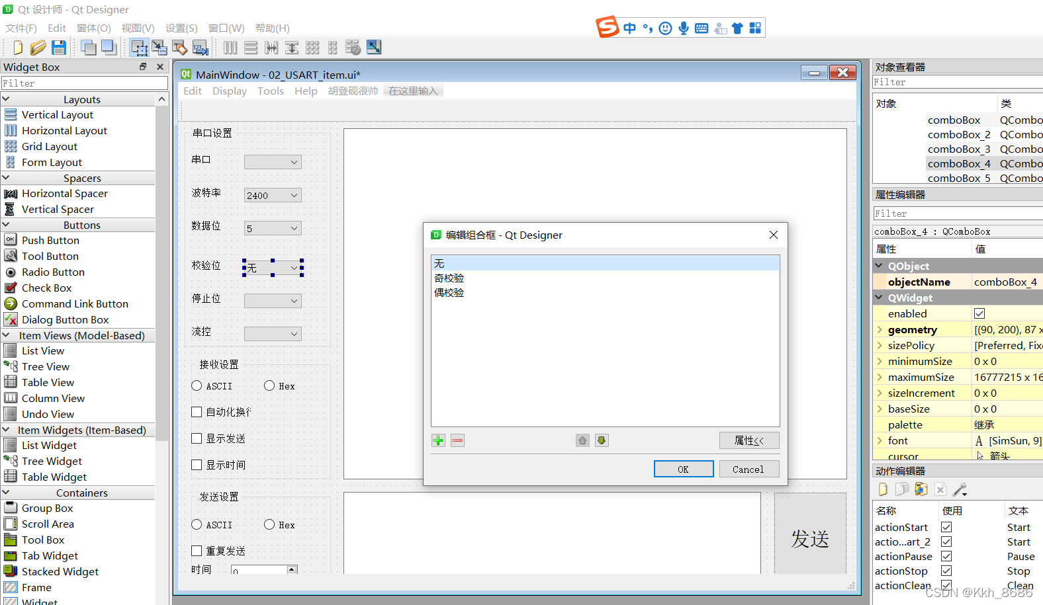Click the Widget Box Filter field
1043x605 pixels.
(84, 83)
